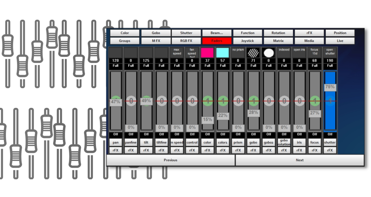This screenshot has width=371, height=197.
Task: Click the hatched gobo preview icon
Action: pyautogui.click(x=253, y=52)
